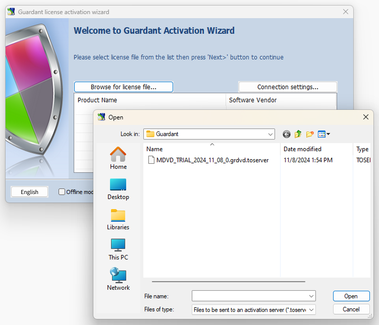Click the Software Vendor column header
379x325 pixels.
click(x=281, y=100)
